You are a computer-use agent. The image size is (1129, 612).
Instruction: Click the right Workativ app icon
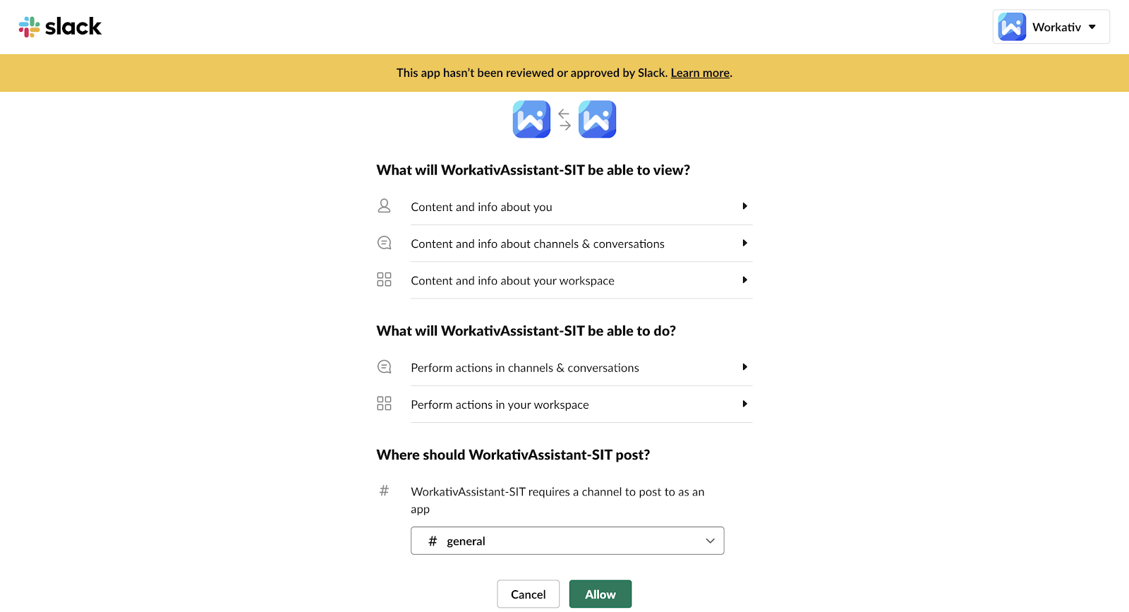click(x=597, y=119)
